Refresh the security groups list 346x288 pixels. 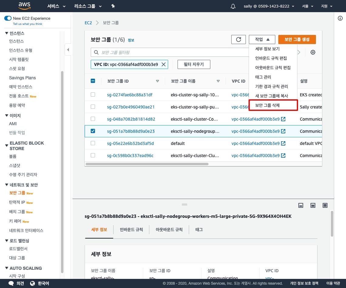pos(239,39)
